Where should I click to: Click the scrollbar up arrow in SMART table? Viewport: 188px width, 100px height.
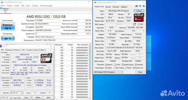[x=90, y=44]
